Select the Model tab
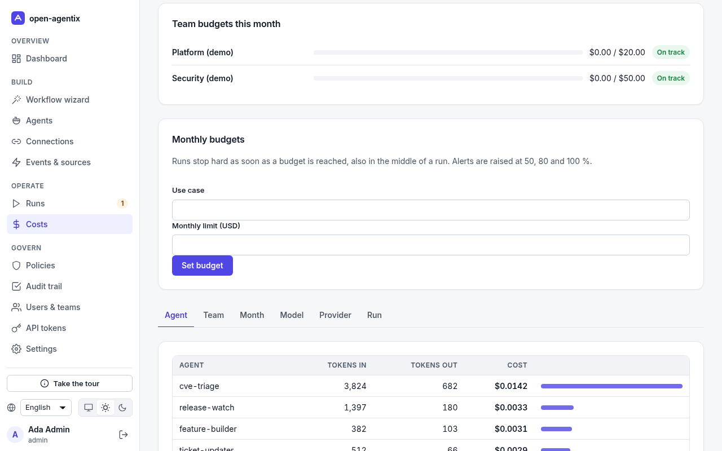Viewport: 722px width, 451px height. tap(292, 315)
